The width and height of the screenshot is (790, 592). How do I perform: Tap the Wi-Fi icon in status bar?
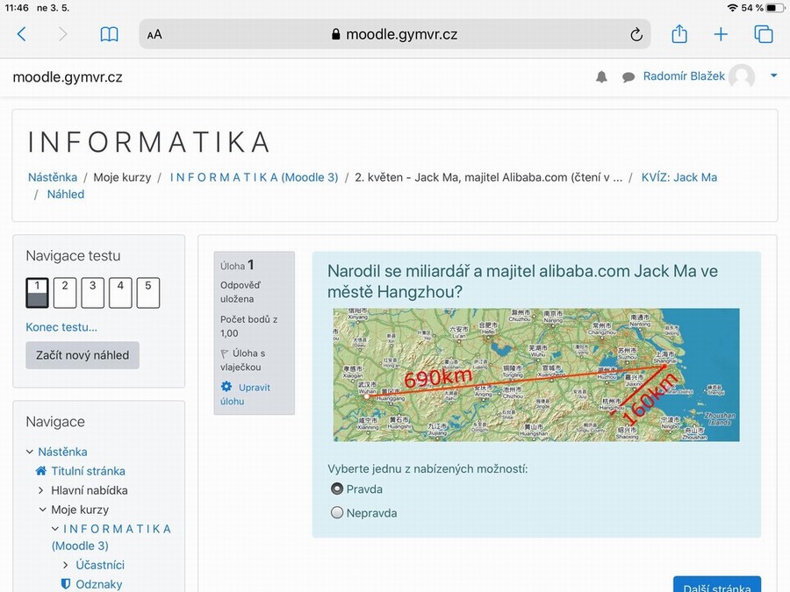[x=733, y=8]
